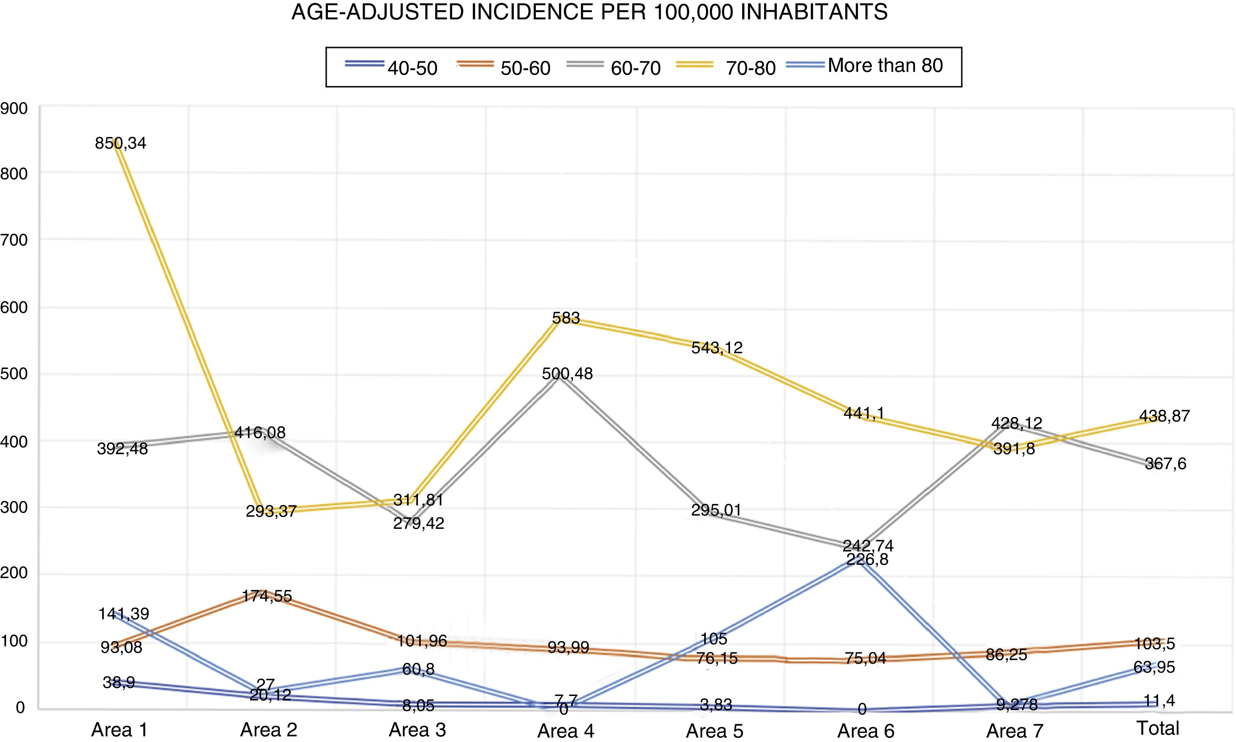Click the 543,12 data label
Viewport: 1236px width, 742px height.
pyautogui.click(x=716, y=348)
